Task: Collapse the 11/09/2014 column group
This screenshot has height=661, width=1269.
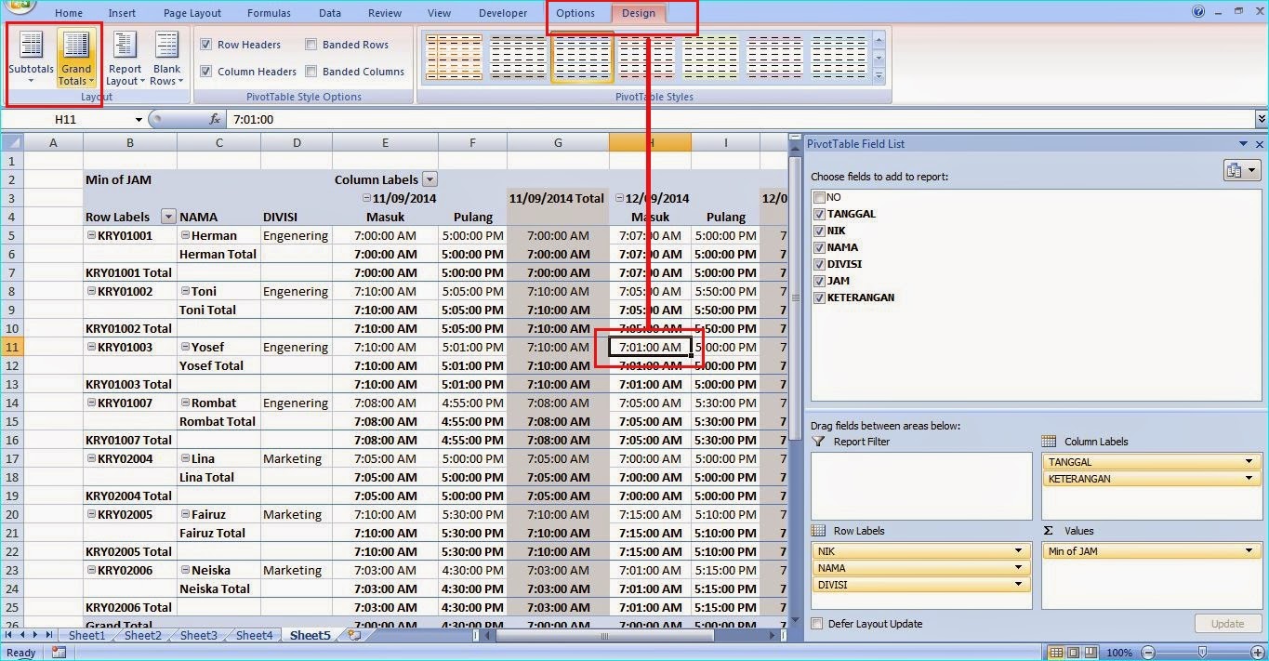Action: (364, 198)
